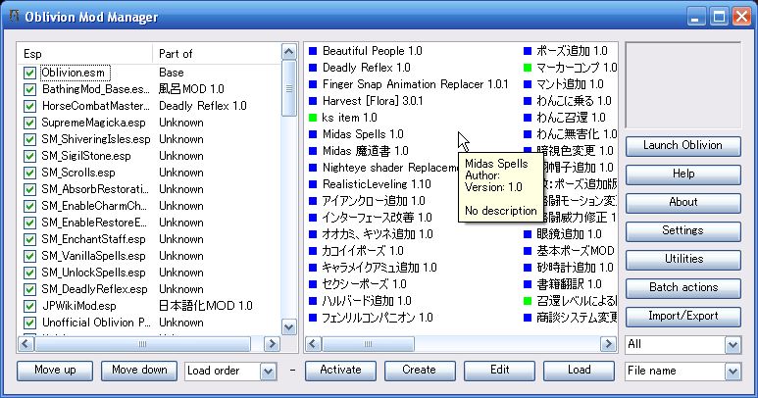Click blue square beside フェンリルコンパニオン 1.0

pyautogui.click(x=313, y=318)
